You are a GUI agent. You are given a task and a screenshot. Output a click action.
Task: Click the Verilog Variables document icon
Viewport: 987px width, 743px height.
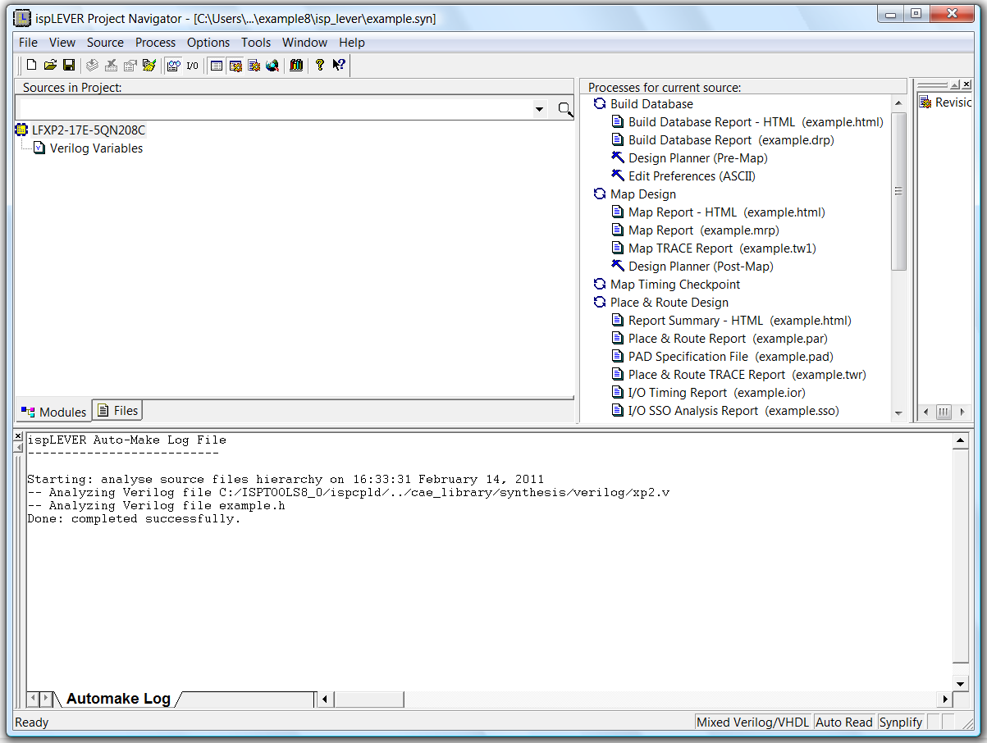click(39, 148)
